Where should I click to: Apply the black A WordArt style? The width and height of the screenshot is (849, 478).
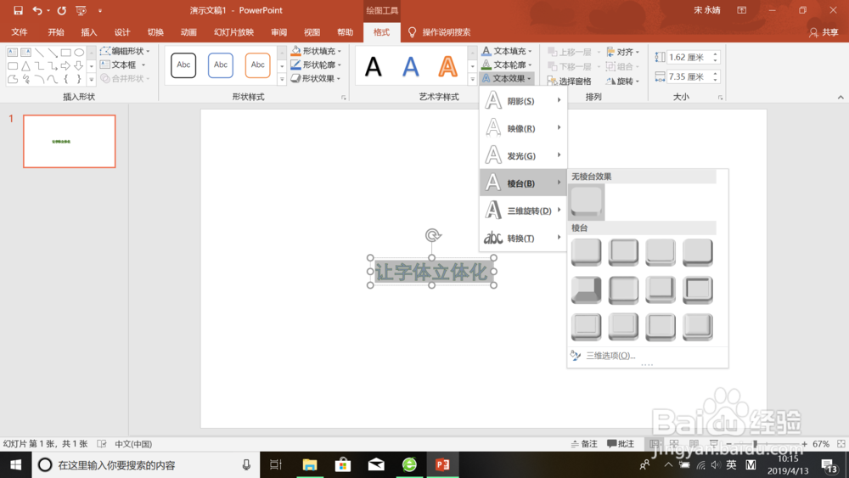coord(373,67)
